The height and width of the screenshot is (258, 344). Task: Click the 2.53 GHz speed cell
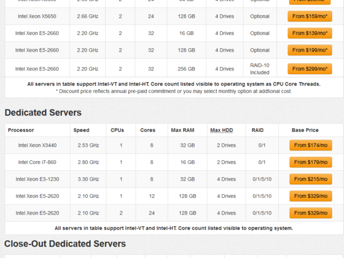(x=88, y=145)
